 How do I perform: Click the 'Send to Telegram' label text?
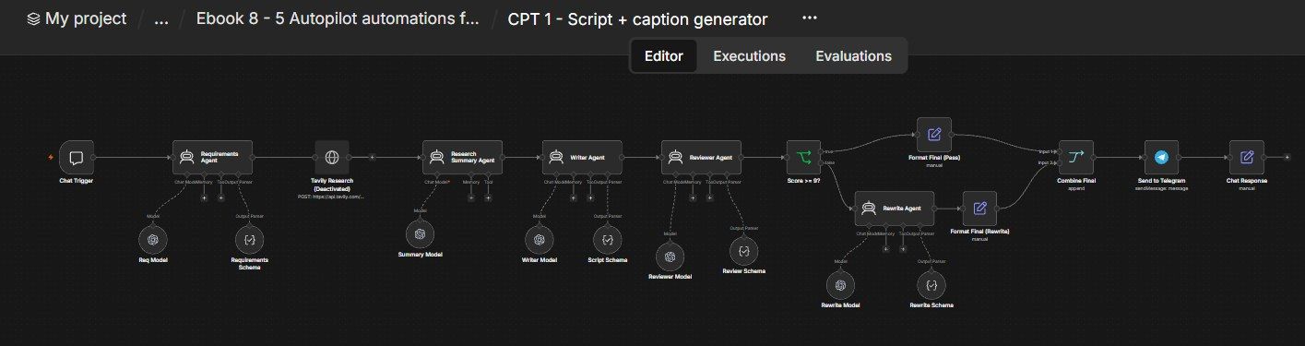pos(1161,180)
